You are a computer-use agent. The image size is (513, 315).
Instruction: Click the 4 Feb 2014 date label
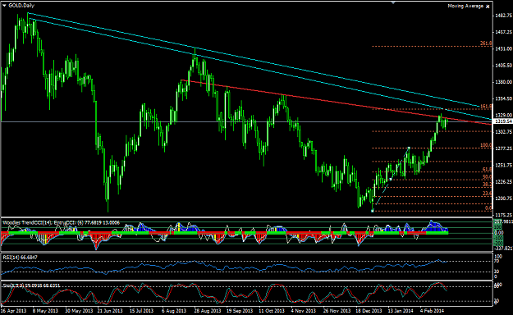(433, 310)
